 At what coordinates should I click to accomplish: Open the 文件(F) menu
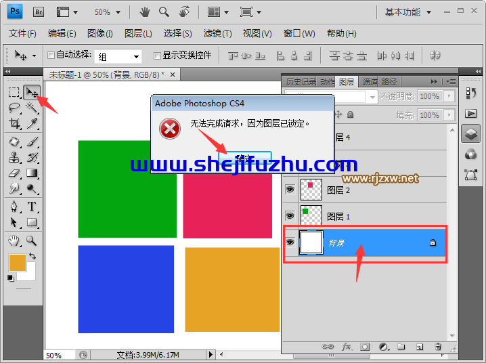click(22, 33)
